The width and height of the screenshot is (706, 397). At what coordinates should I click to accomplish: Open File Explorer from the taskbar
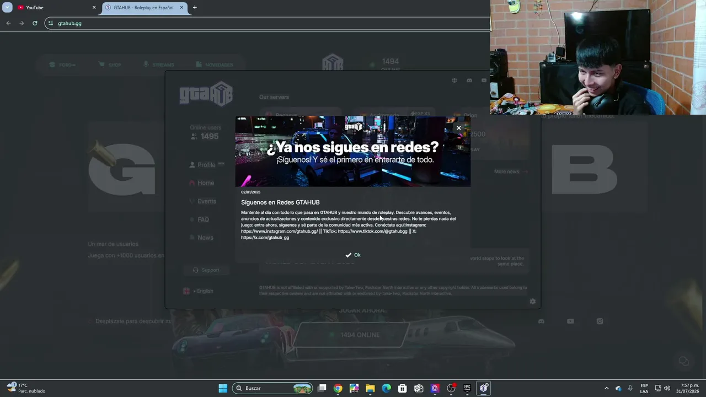(370, 388)
